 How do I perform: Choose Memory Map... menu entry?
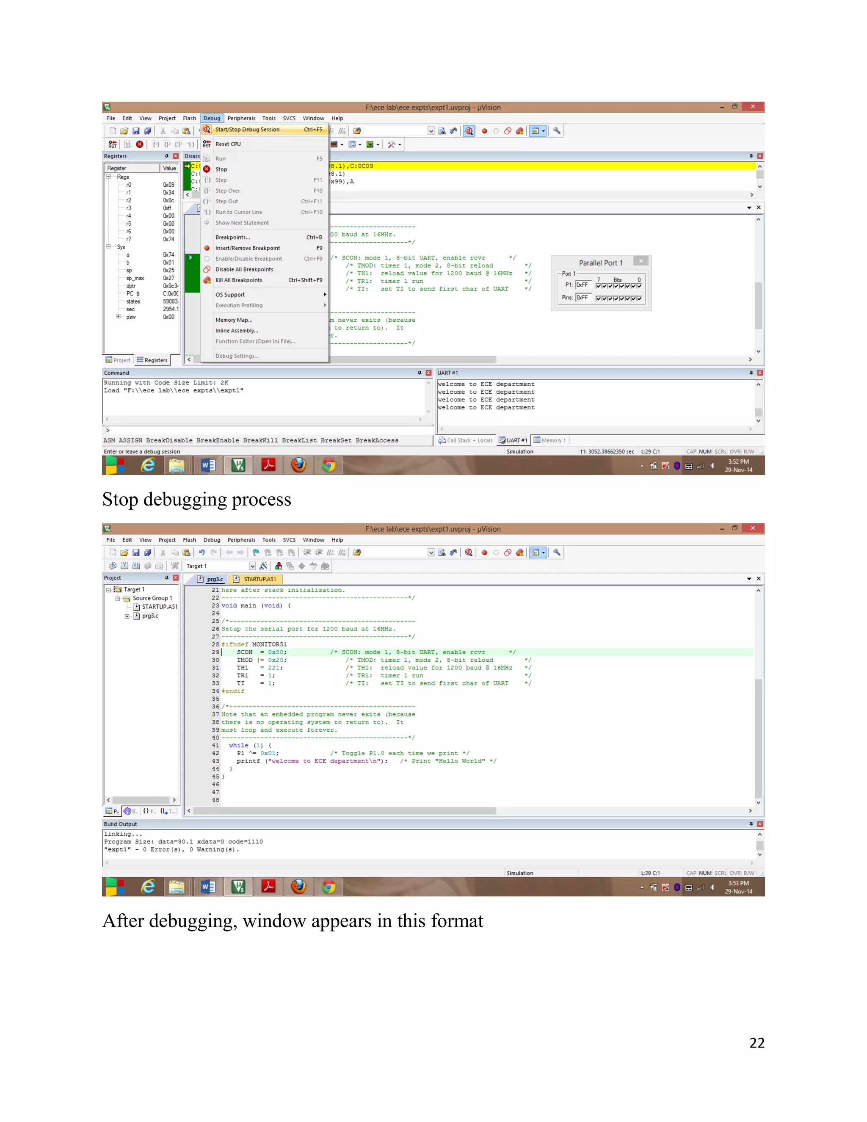click(x=265, y=320)
